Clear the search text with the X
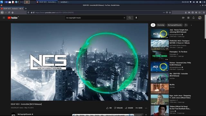206x116 pixels. 125,18
